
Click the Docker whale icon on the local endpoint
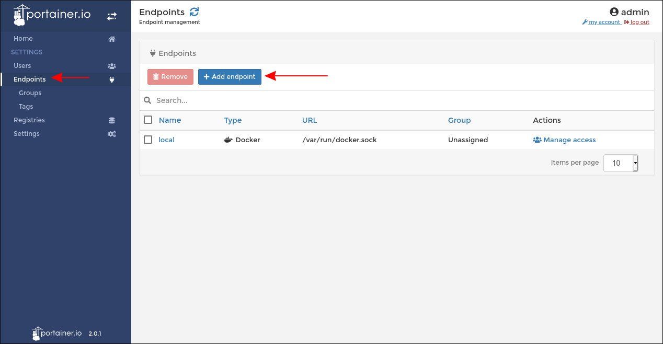click(x=228, y=140)
